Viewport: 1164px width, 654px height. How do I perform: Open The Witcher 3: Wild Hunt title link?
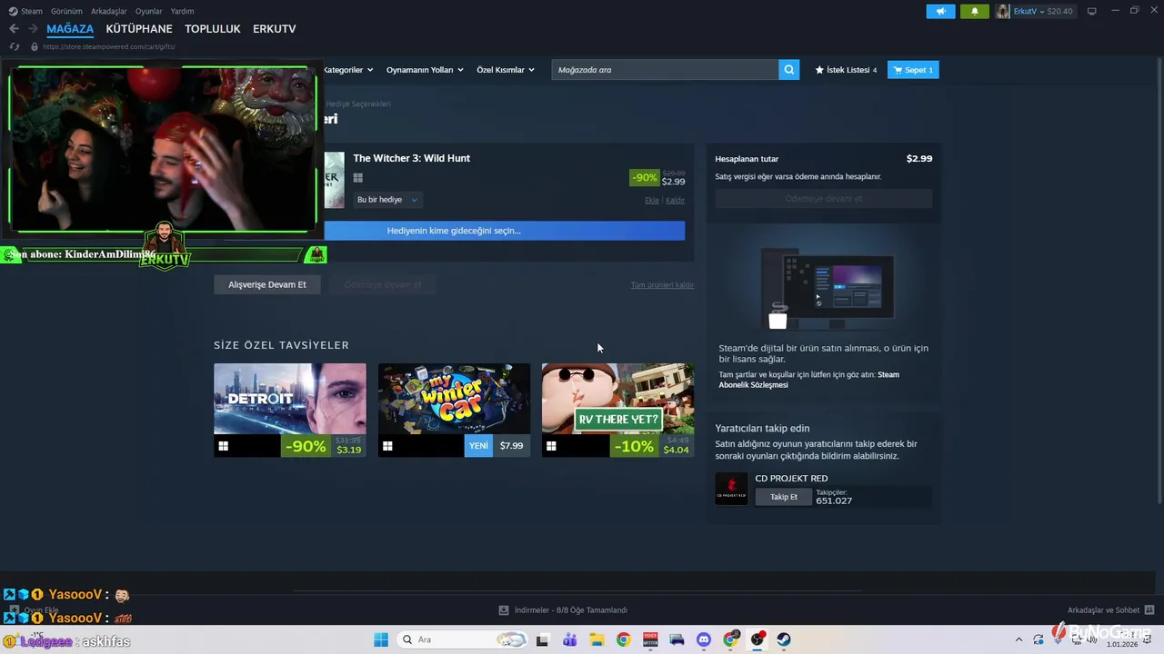(411, 158)
